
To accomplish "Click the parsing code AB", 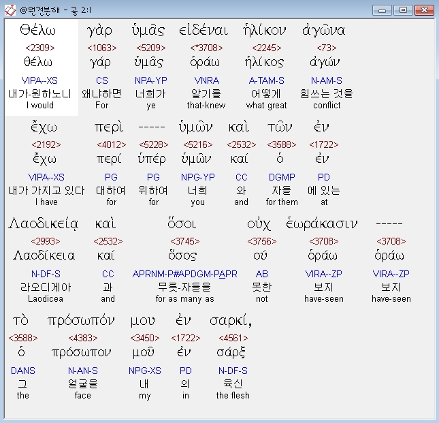I will [x=262, y=274].
